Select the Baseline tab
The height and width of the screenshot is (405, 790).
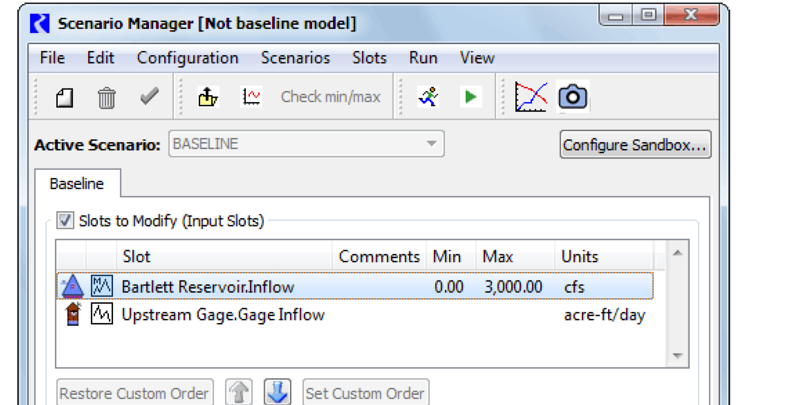(x=77, y=184)
